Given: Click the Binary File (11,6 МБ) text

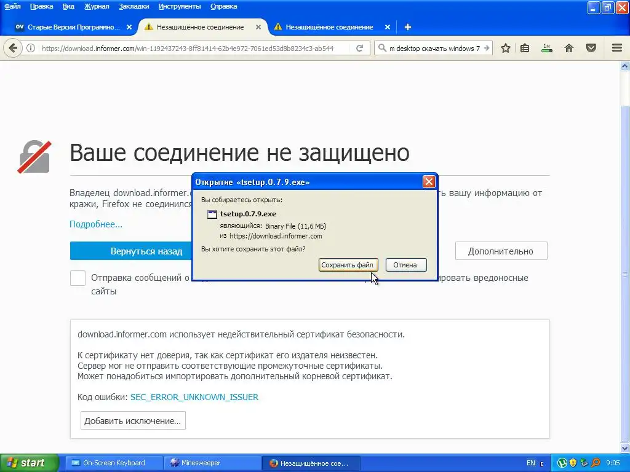Looking at the screenshot, I should 296,226.
